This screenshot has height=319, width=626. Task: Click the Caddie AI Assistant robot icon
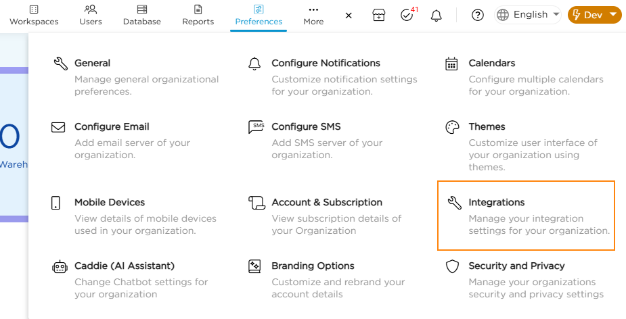tap(60, 266)
